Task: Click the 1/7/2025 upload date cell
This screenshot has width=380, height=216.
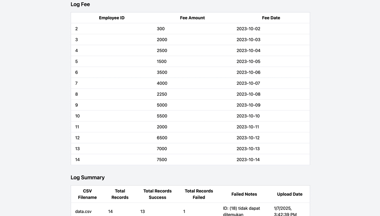Action: (x=285, y=211)
